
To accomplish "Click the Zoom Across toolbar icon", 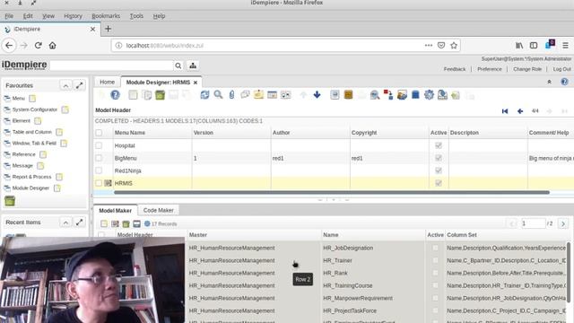I will point(375,95).
